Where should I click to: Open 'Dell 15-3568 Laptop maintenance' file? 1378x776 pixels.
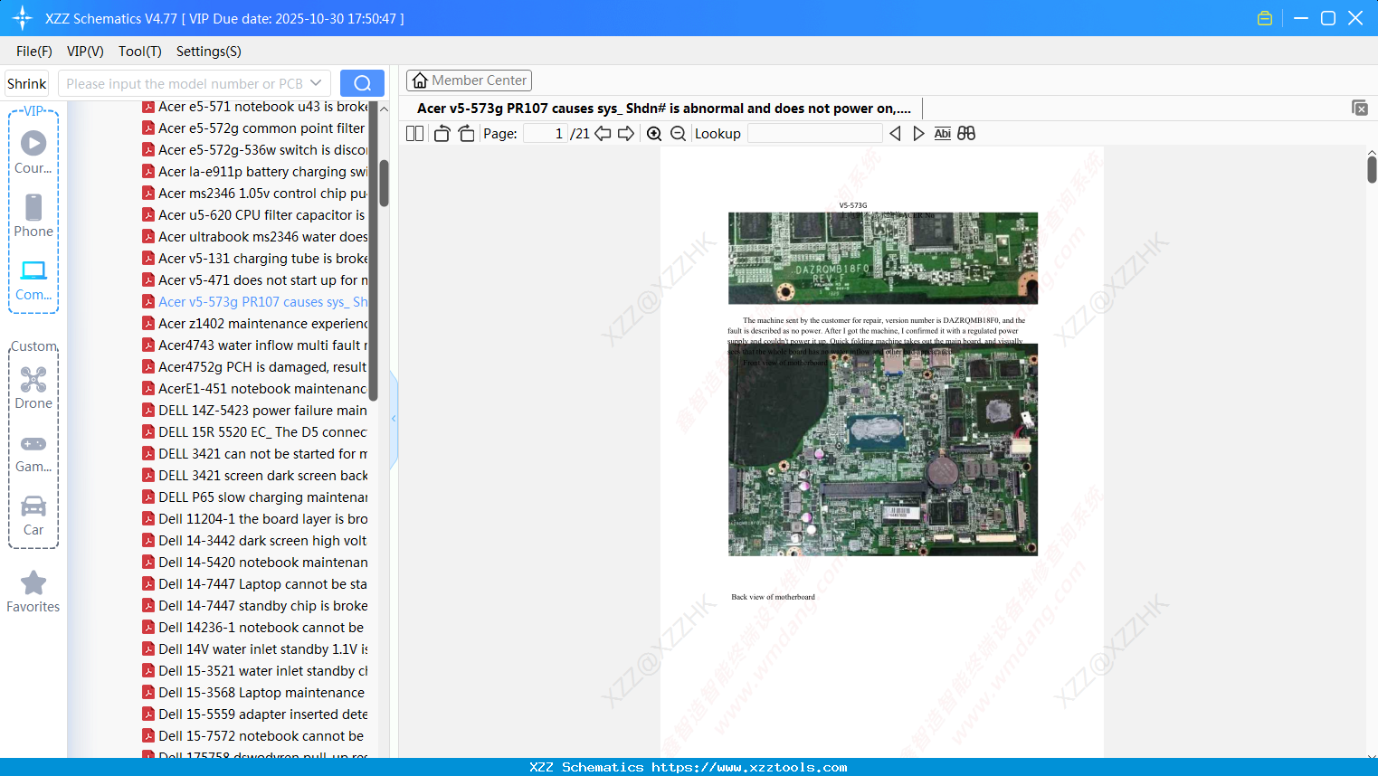tap(254, 693)
